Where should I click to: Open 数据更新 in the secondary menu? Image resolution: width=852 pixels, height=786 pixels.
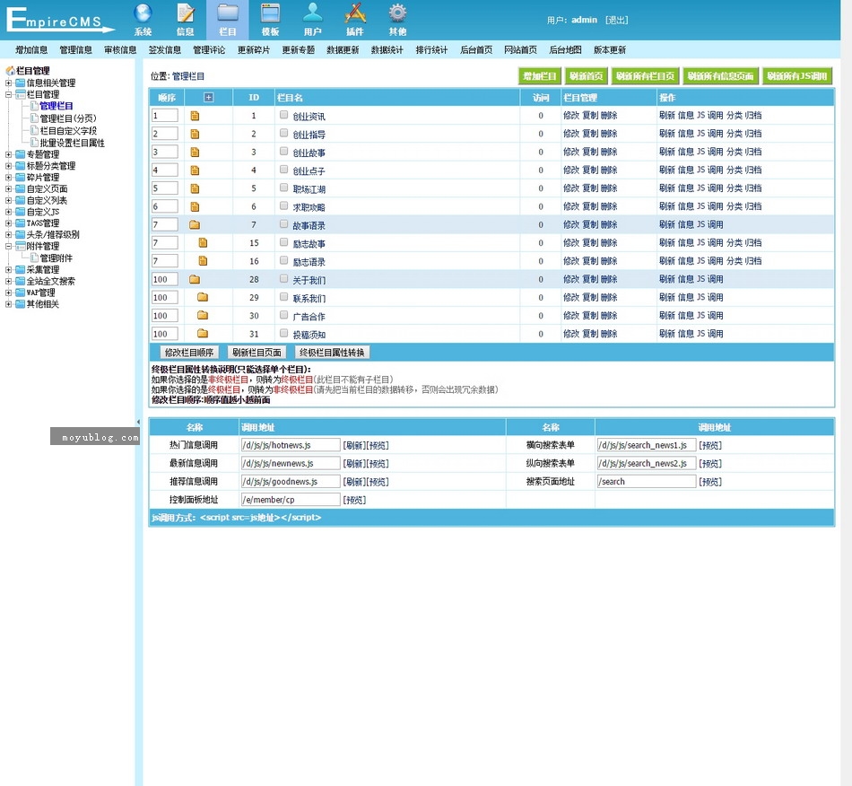[343, 50]
